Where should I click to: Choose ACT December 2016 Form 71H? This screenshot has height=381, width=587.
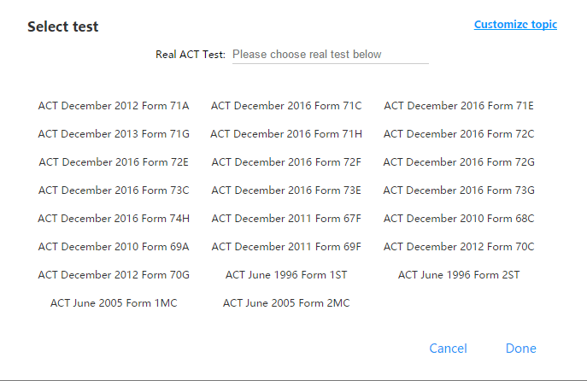pyautogui.click(x=286, y=134)
